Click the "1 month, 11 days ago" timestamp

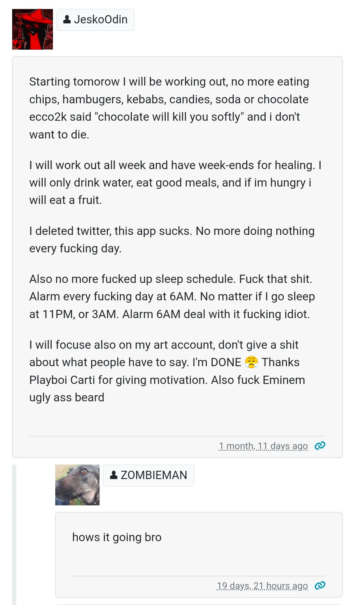click(x=263, y=446)
